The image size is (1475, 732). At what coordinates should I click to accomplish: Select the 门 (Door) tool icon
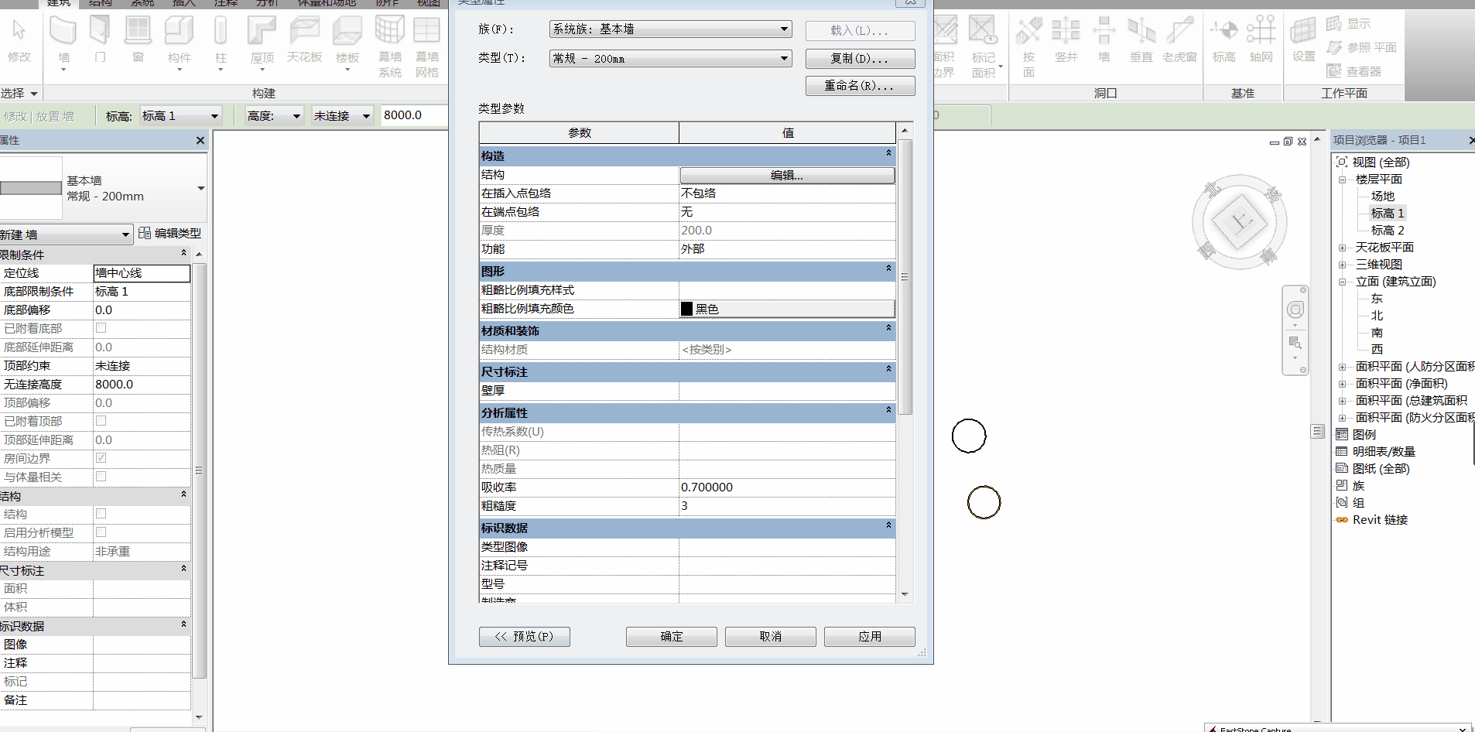click(100, 31)
